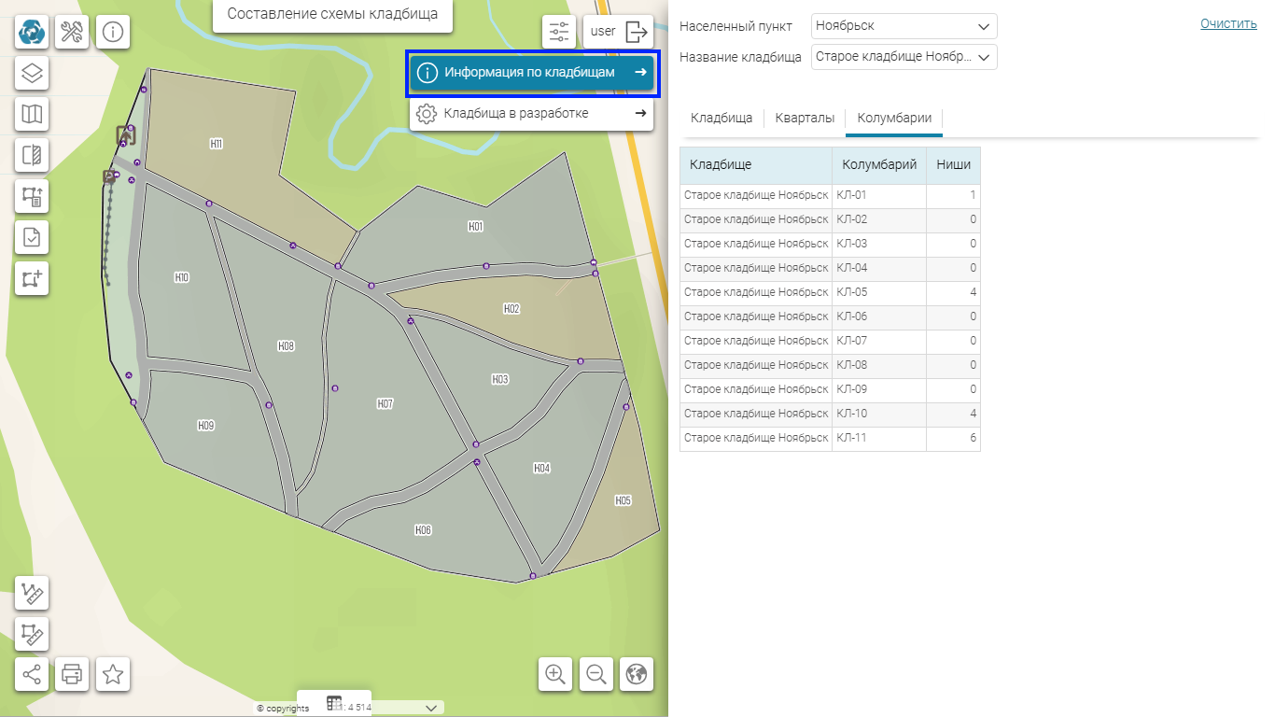
Task: Open the basemap folded-map icon
Action: pyautogui.click(x=32, y=115)
